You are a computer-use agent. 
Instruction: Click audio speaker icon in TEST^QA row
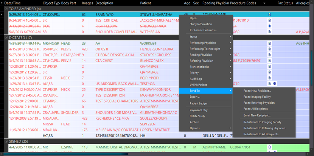(x=275, y=84)
